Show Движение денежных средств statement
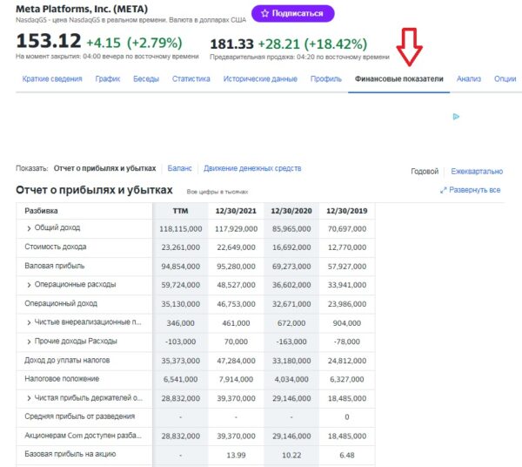522x467 pixels. pos(252,168)
